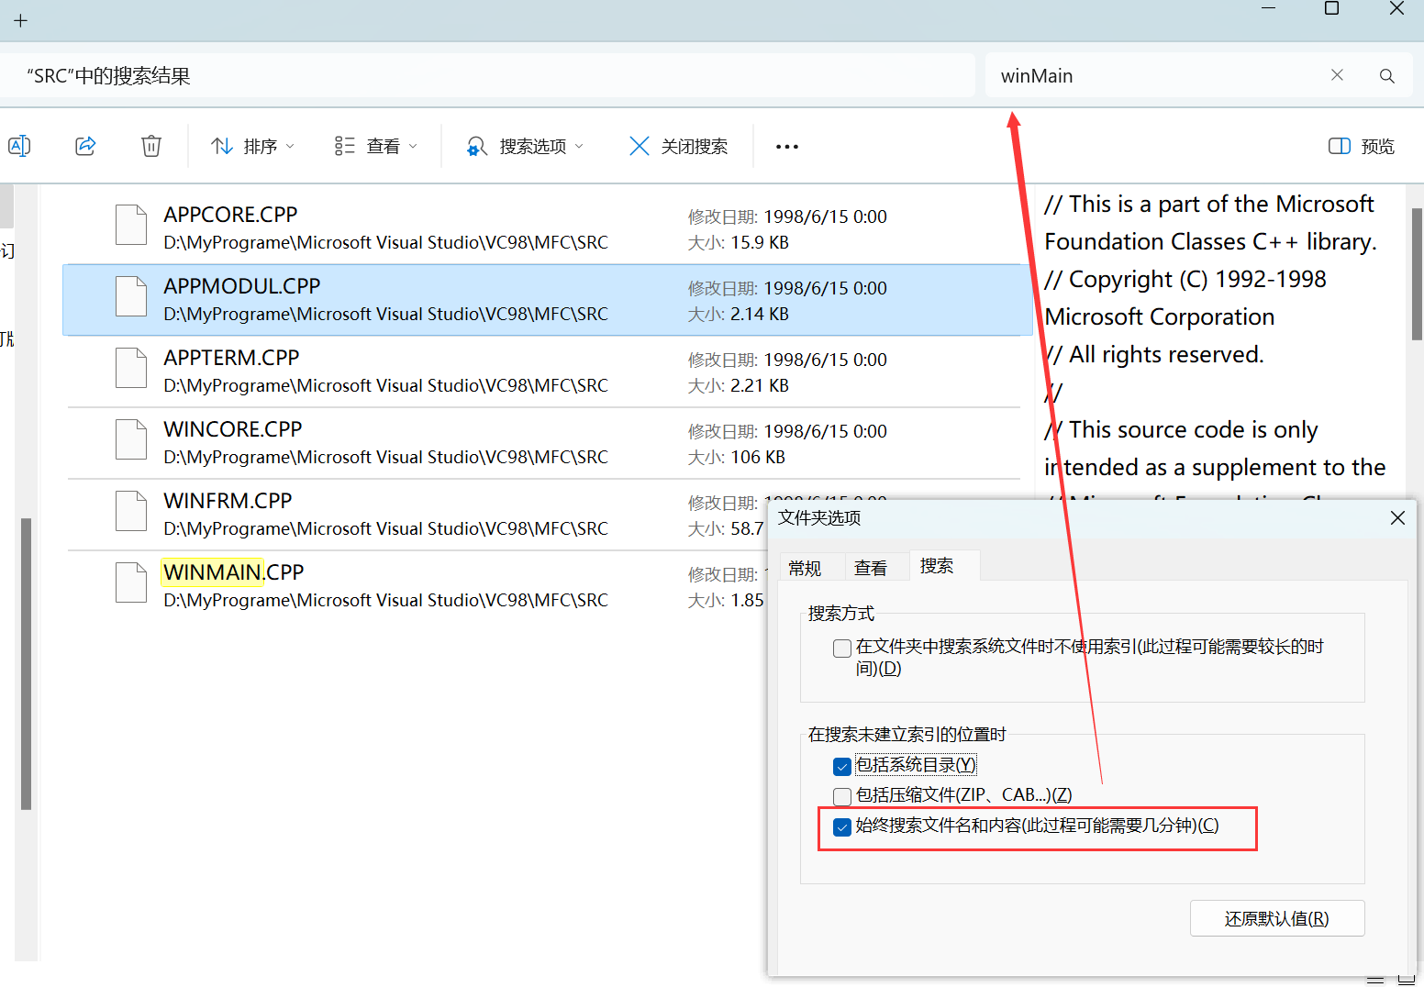Click the APPTERM.CPP file icon
This screenshot has height=987, width=1424.
click(131, 369)
